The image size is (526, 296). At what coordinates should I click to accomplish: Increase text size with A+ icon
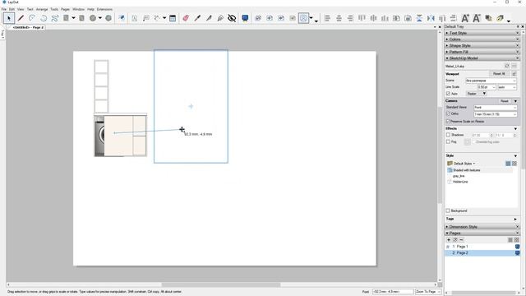[465, 18]
